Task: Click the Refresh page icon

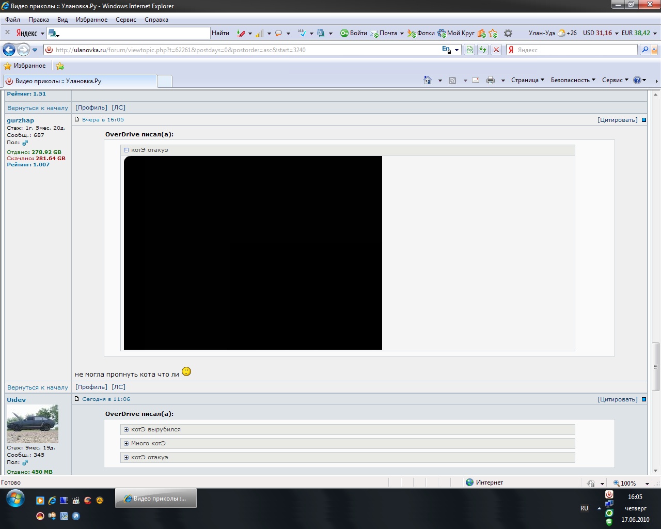Action: [x=483, y=50]
